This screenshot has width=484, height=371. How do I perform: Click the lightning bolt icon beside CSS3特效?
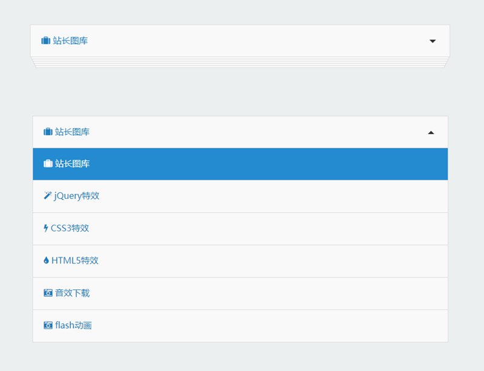click(46, 228)
